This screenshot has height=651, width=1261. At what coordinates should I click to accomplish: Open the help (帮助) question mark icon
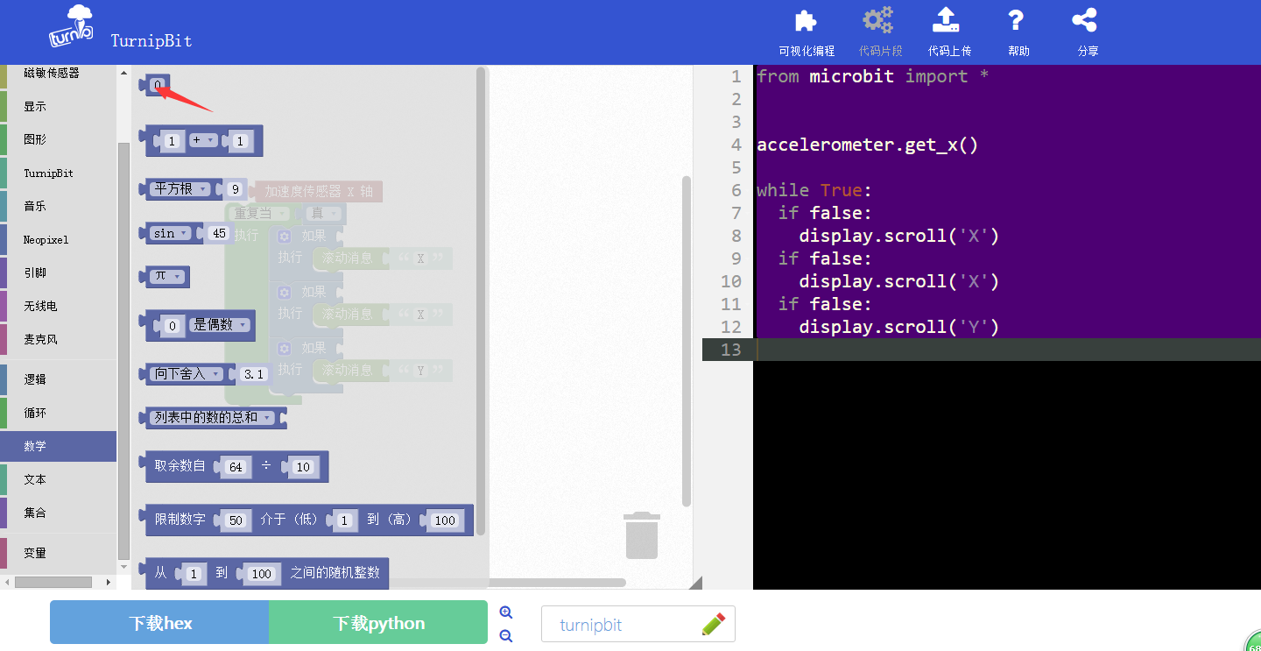click(x=1016, y=20)
